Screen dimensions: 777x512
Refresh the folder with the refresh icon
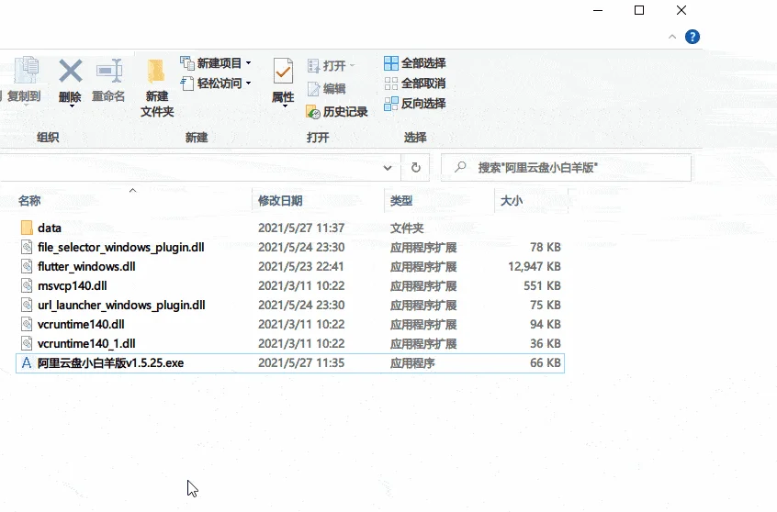(x=416, y=168)
